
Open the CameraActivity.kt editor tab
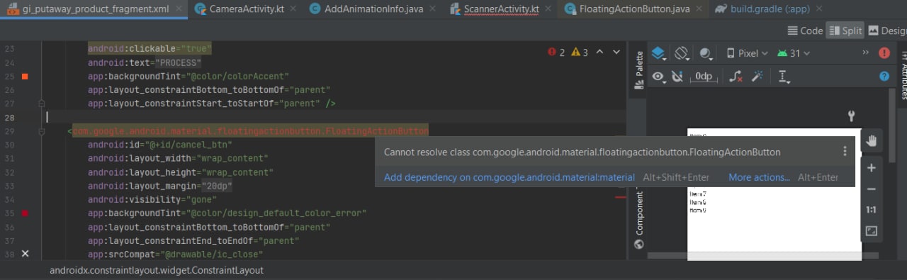click(241, 9)
